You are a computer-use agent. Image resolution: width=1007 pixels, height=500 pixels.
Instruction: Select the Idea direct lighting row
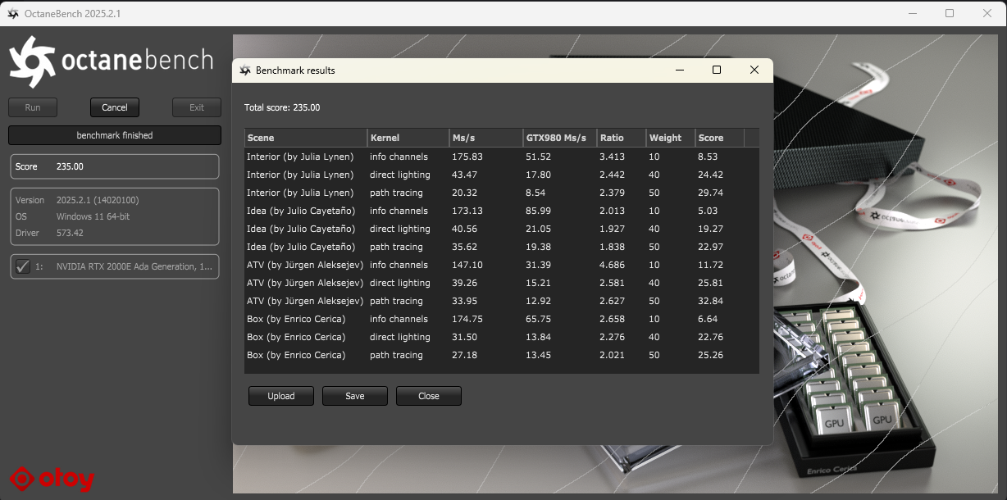tap(502, 229)
